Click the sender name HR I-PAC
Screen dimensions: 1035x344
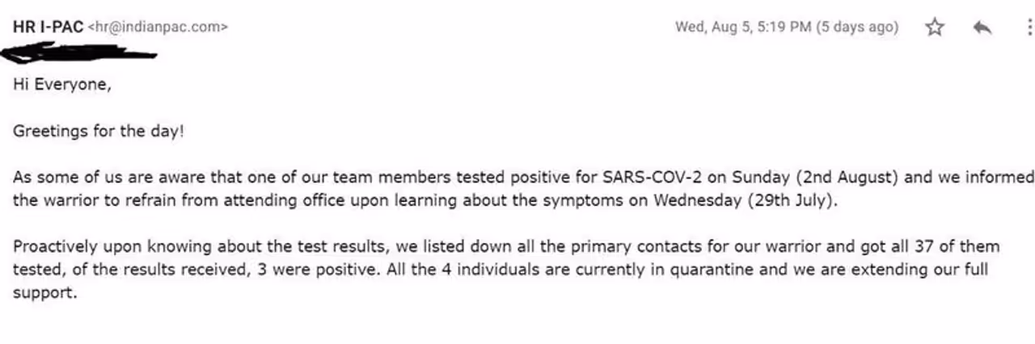coord(47,27)
